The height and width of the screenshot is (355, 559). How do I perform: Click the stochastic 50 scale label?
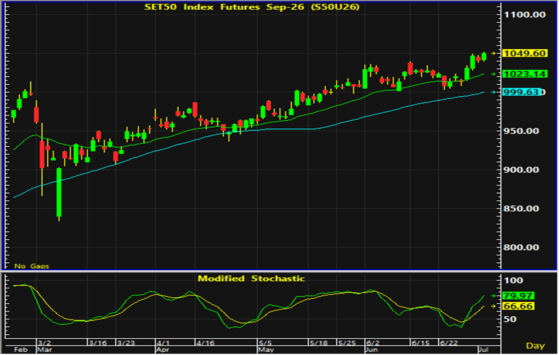[510, 319]
